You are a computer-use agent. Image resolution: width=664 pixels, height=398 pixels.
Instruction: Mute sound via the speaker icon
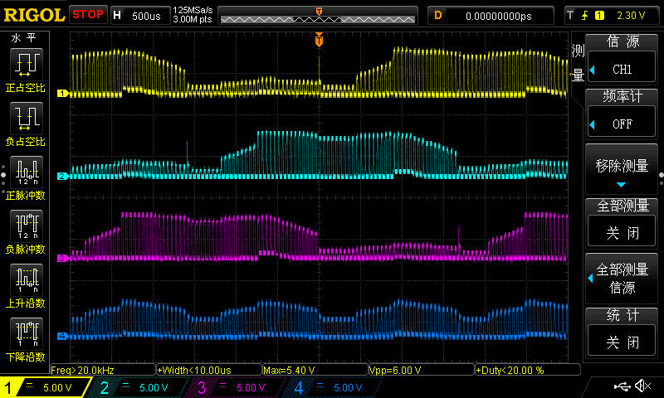pyautogui.click(x=642, y=386)
